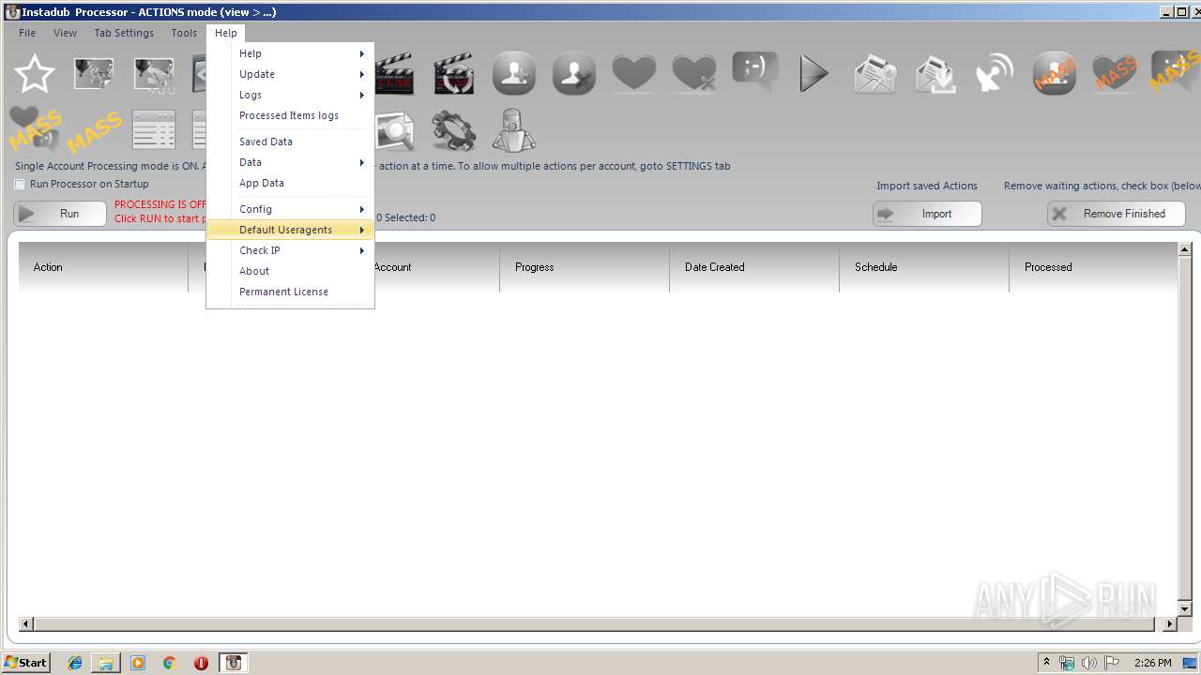The width and height of the screenshot is (1201, 675).
Task: Click the unlike heart with X icon
Action: [694, 72]
